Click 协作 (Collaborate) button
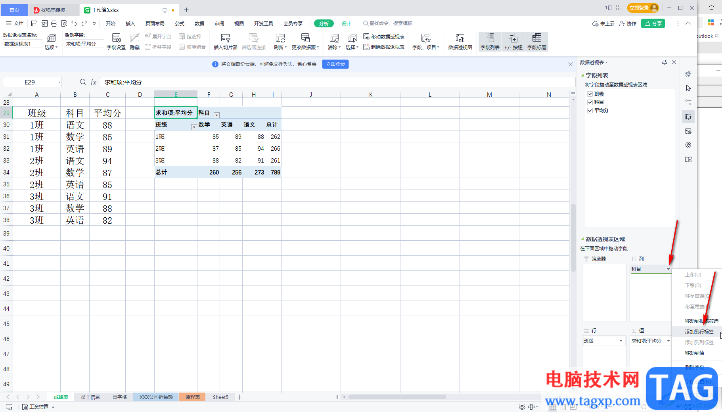The height and width of the screenshot is (412, 722). pos(628,23)
